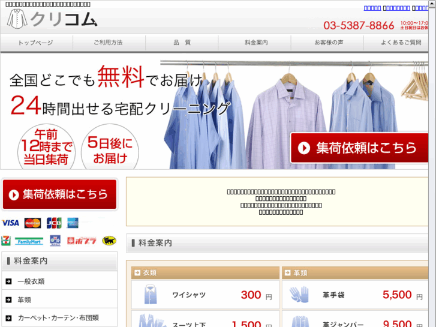Click the JCB card logo
Image resolution: width=436 pixels, height=327 pixels.
[x=54, y=223]
